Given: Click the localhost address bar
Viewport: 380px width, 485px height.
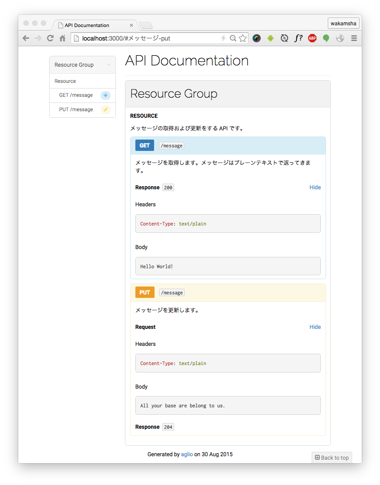Looking at the screenshot, I should coord(148,38).
